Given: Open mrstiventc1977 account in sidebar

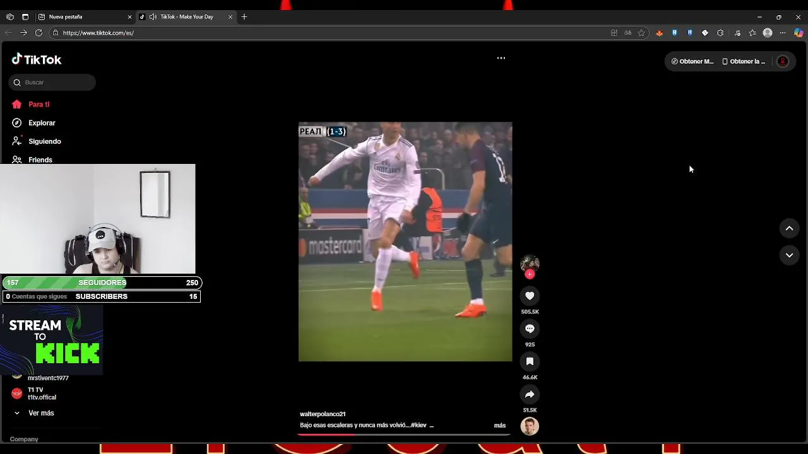Looking at the screenshot, I should tap(48, 378).
